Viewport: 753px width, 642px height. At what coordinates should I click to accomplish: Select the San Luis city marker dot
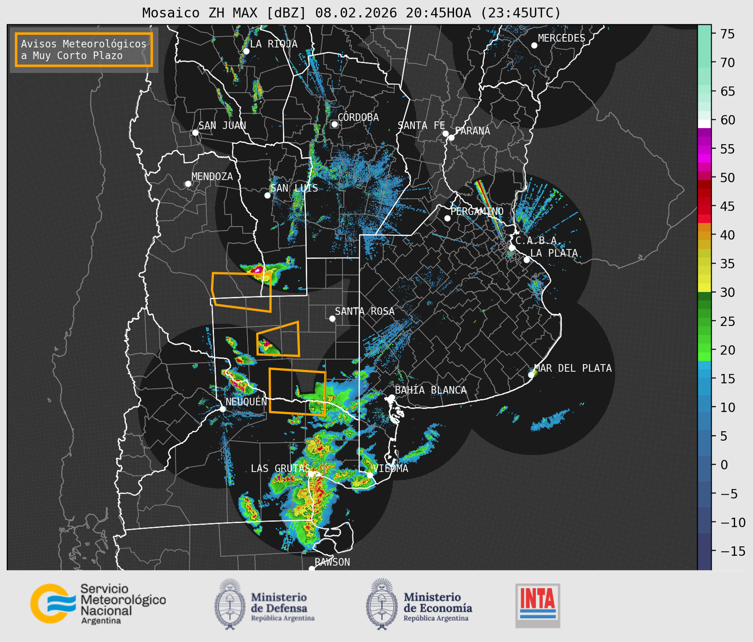click(x=267, y=196)
